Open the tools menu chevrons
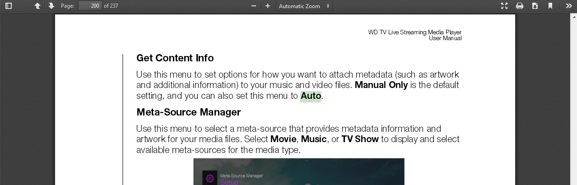The height and width of the screenshot is (185, 577). tap(569, 6)
